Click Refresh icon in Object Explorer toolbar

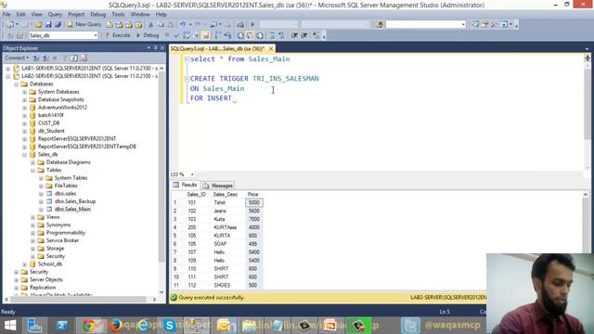(x=74, y=58)
